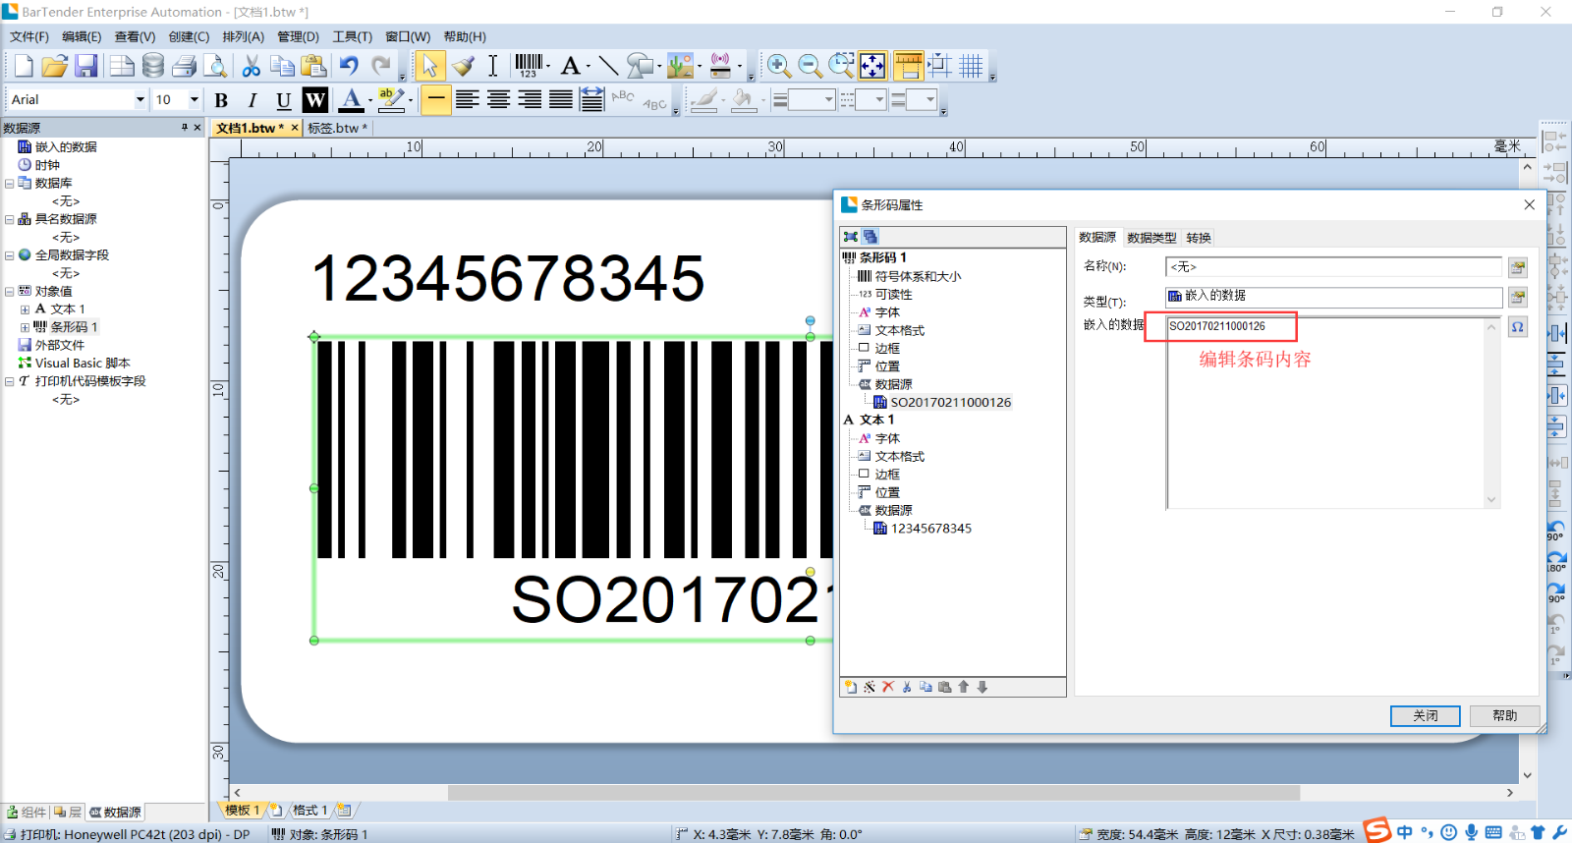
Task: Toggle bold text formatting
Action: 221,100
